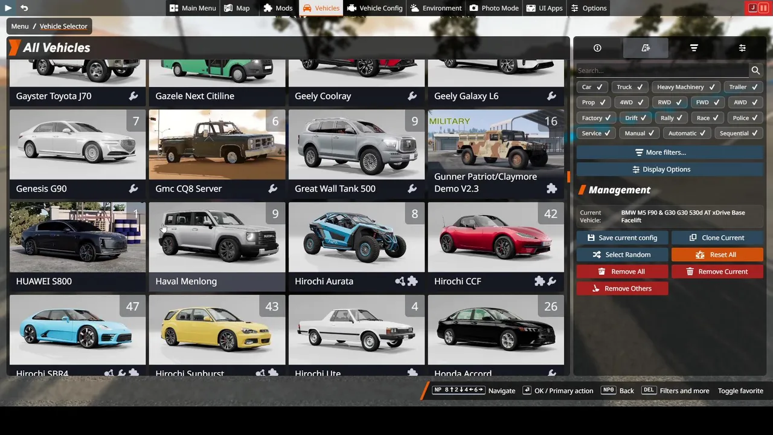Select the Genesis G90 vehicle tile
This screenshot has width=773, height=435.
77,154
